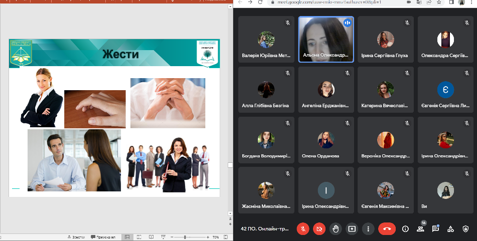This screenshot has height=241, width=477.
Task: Select Валерія Юріївна participant tile
Action: point(266,39)
